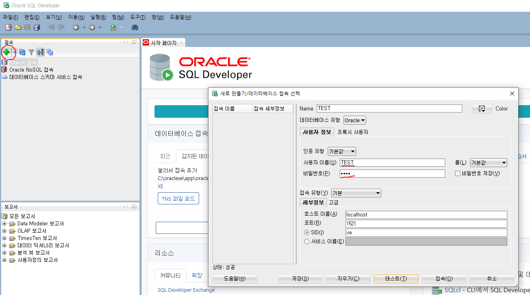
Task: Click the single-diskette Save icon
Action: tap(27, 28)
